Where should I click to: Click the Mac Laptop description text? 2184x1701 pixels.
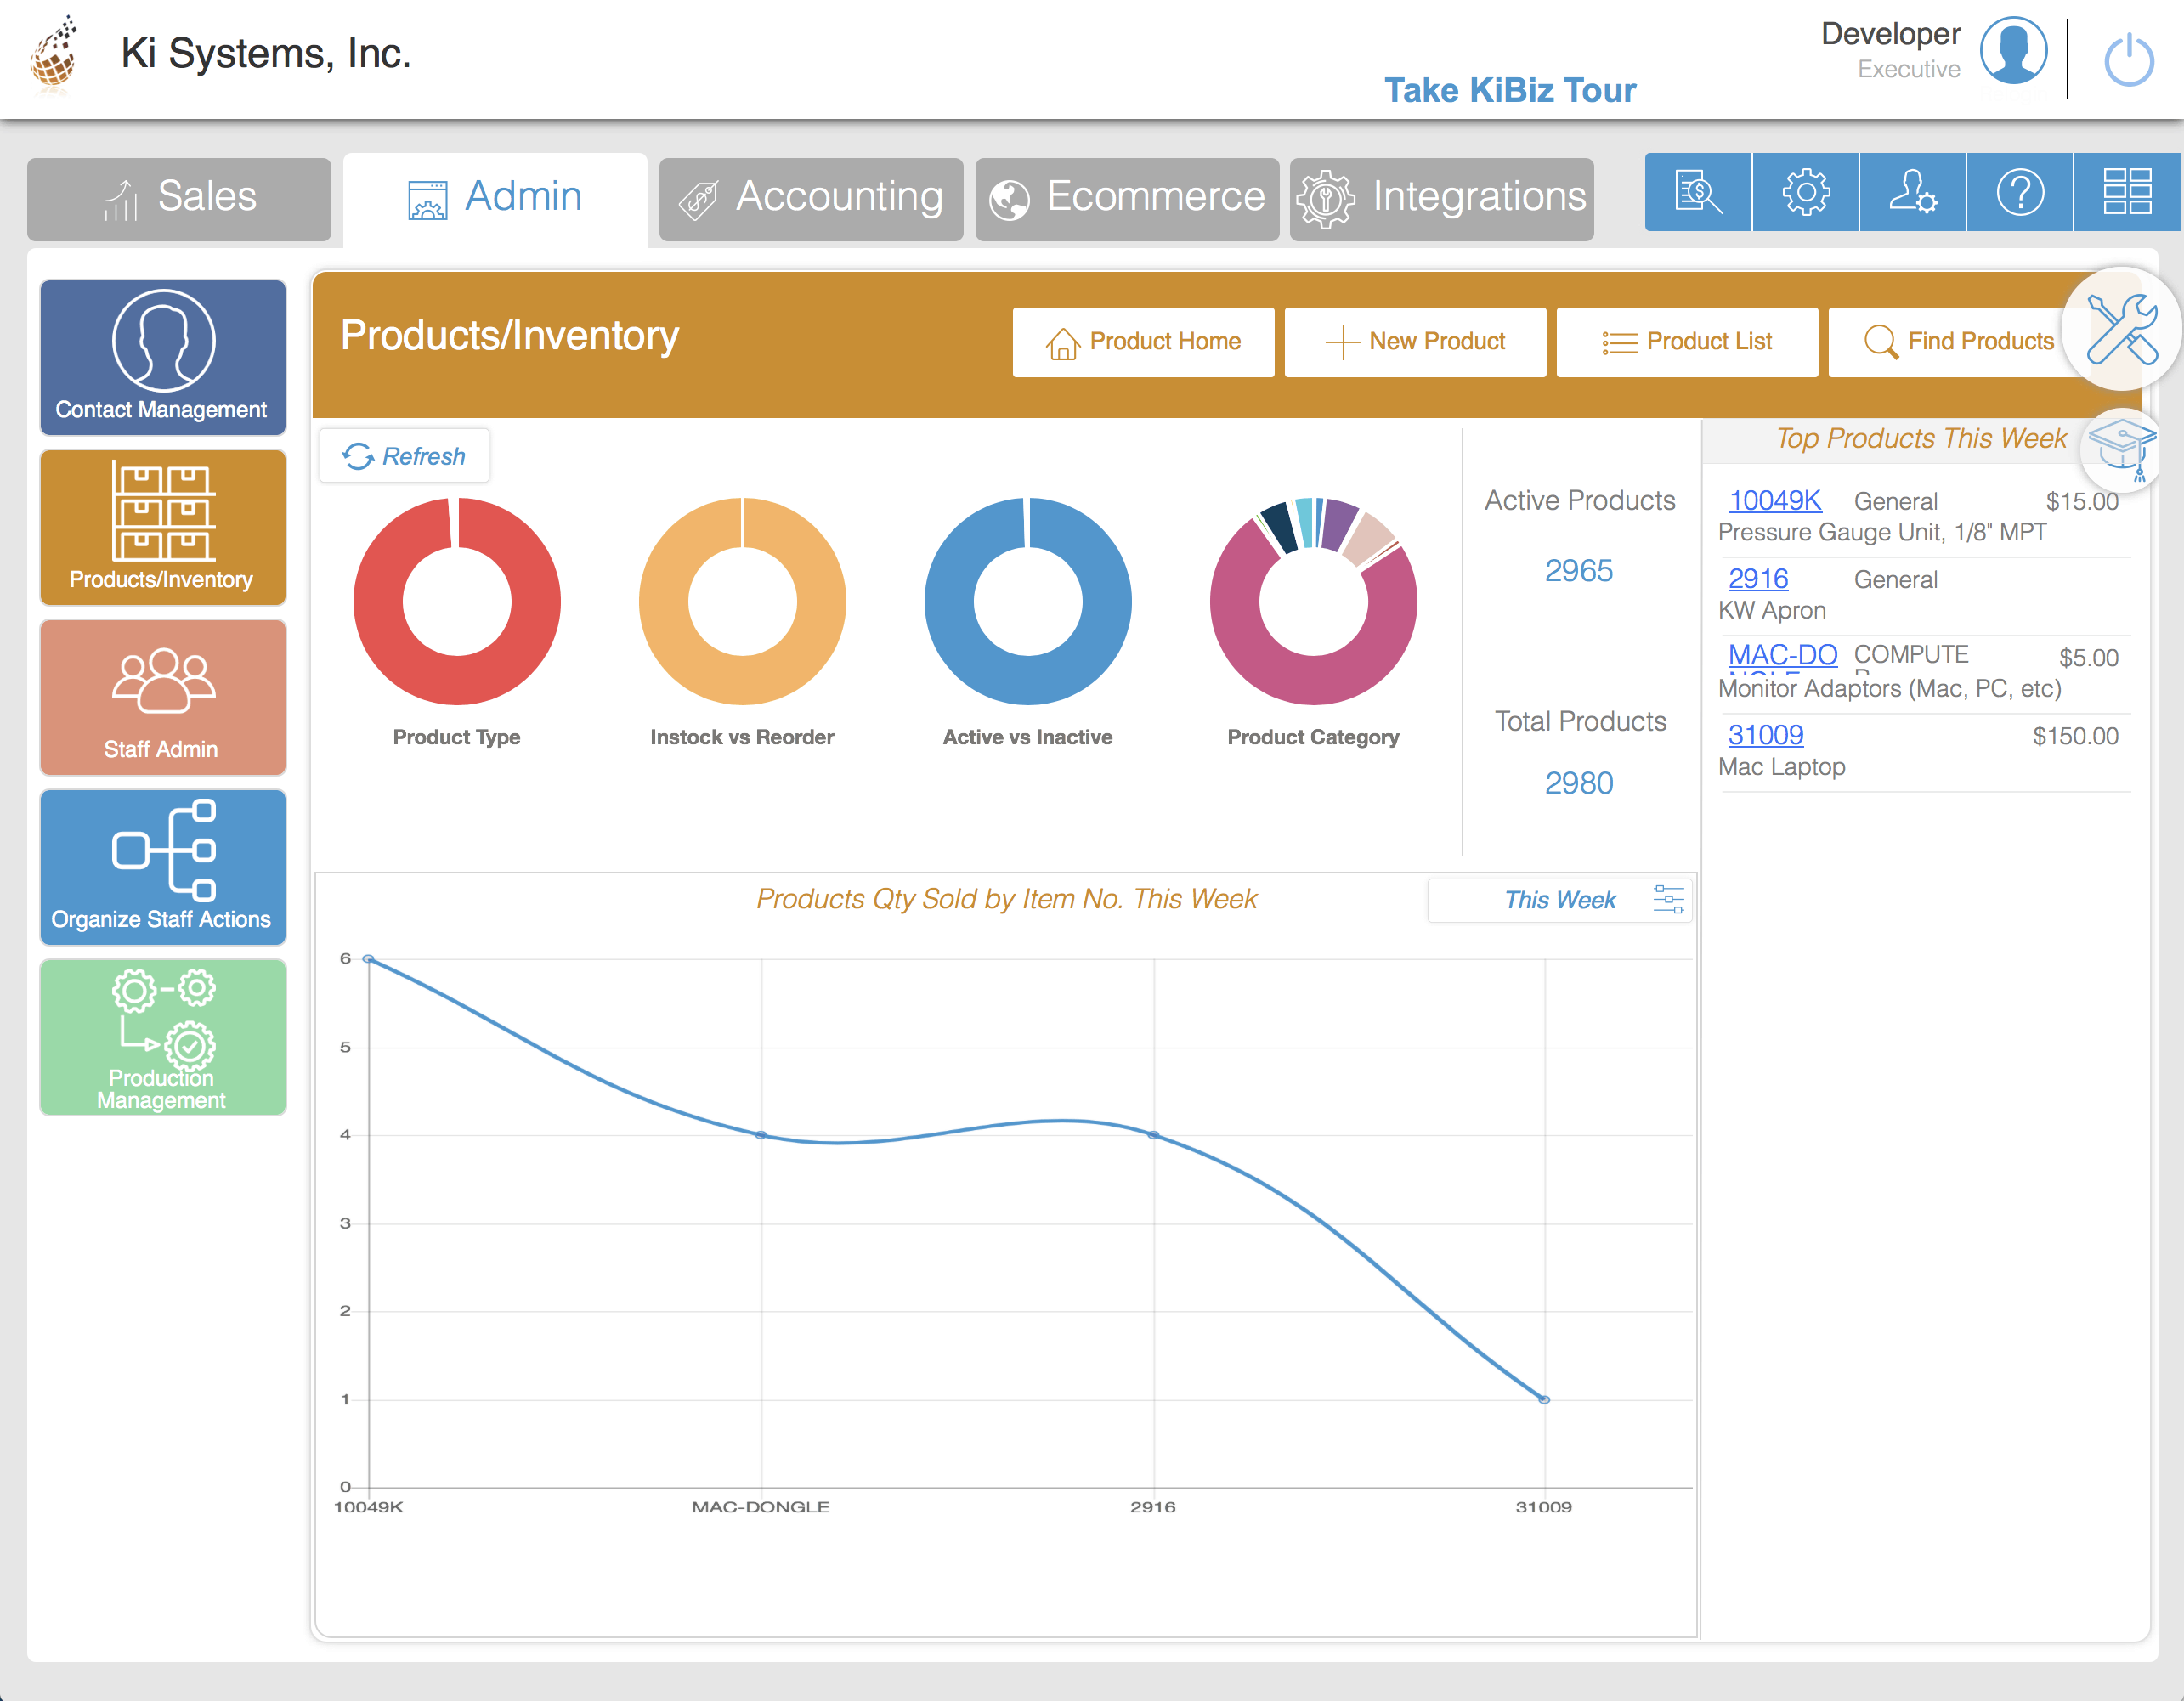tap(1782, 767)
